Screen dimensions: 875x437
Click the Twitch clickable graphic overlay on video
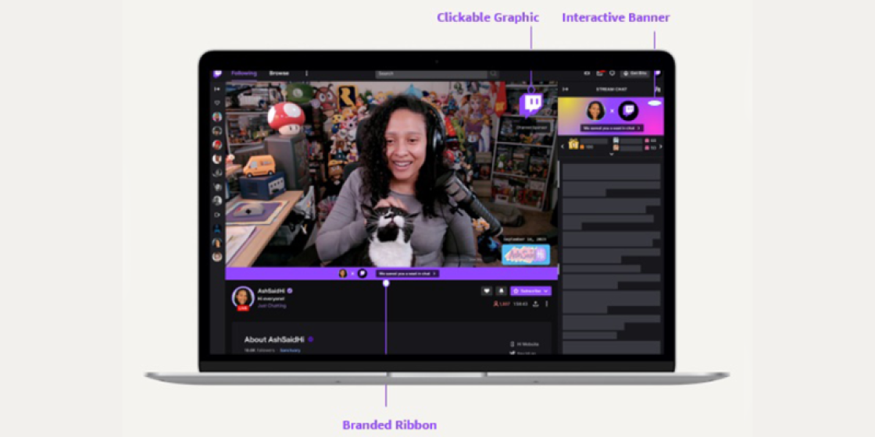pyautogui.click(x=532, y=104)
